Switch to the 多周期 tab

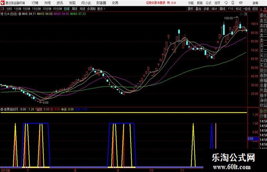pos(91,9)
